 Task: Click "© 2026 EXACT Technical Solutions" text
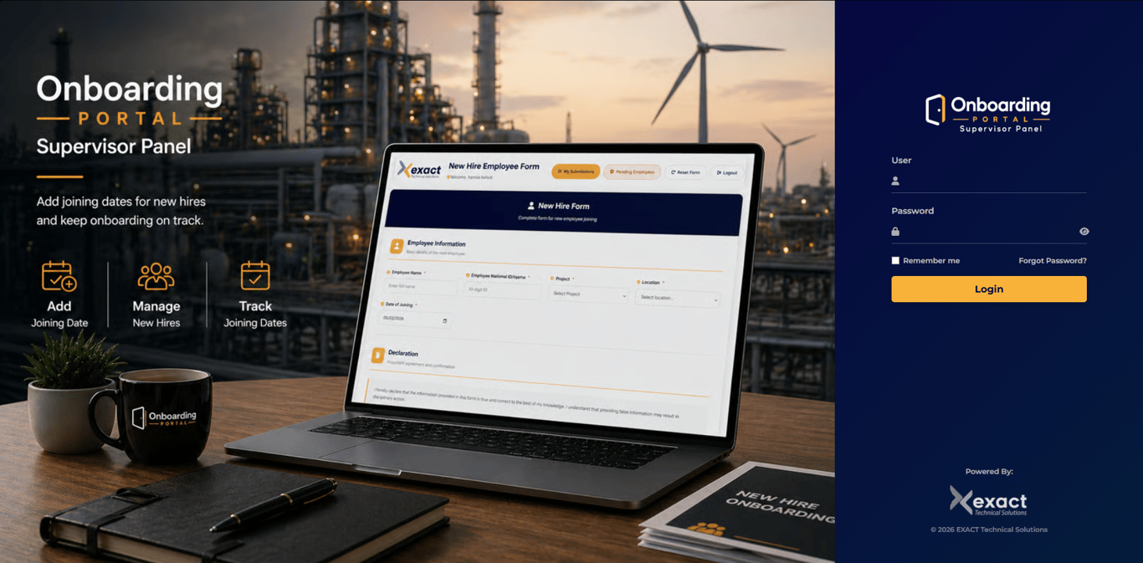[989, 530]
